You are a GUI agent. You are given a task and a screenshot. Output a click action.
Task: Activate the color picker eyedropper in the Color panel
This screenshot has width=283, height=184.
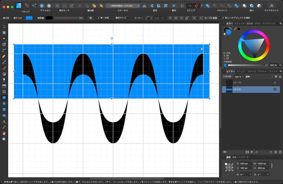tap(235, 29)
